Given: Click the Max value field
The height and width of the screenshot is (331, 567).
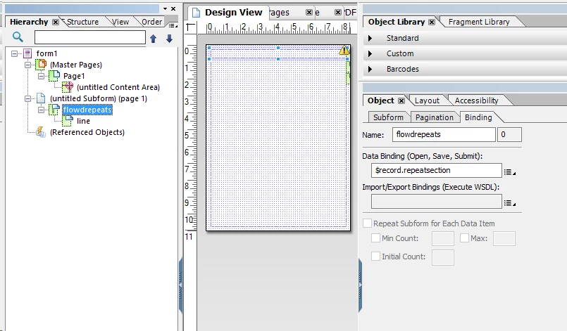Looking at the screenshot, I should click(504, 239).
